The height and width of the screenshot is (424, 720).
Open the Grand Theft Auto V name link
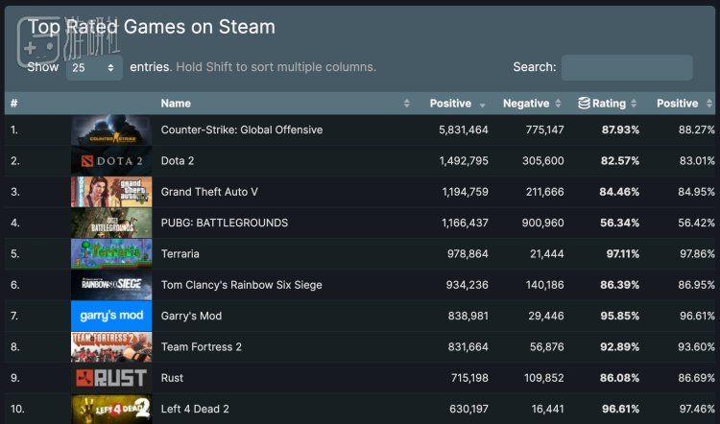209,192
